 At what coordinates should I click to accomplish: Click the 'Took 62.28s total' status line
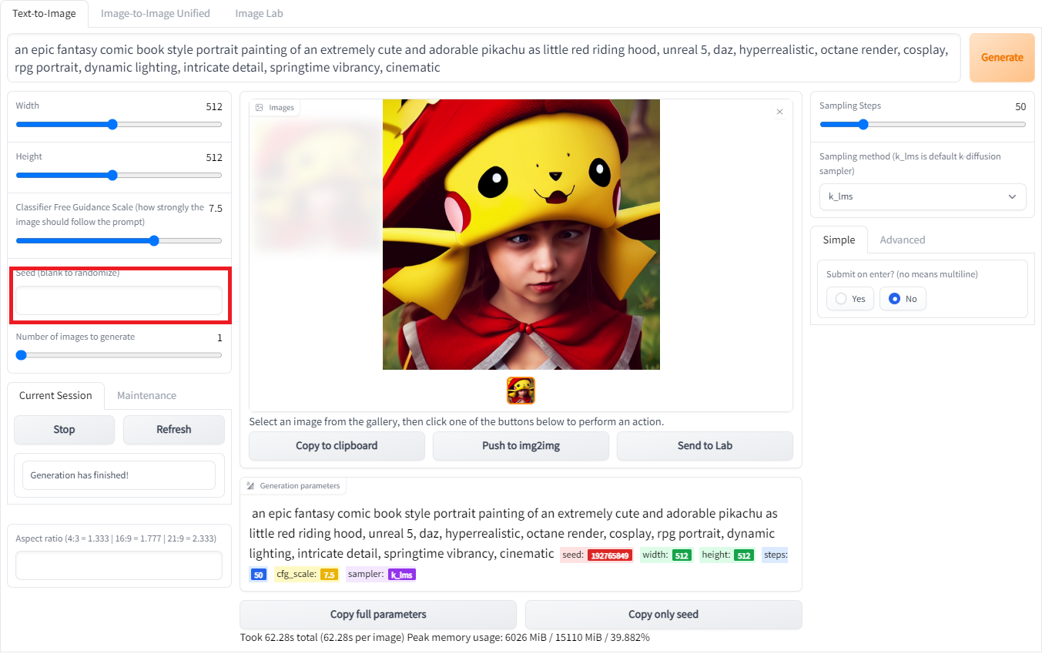pyautogui.click(x=445, y=638)
